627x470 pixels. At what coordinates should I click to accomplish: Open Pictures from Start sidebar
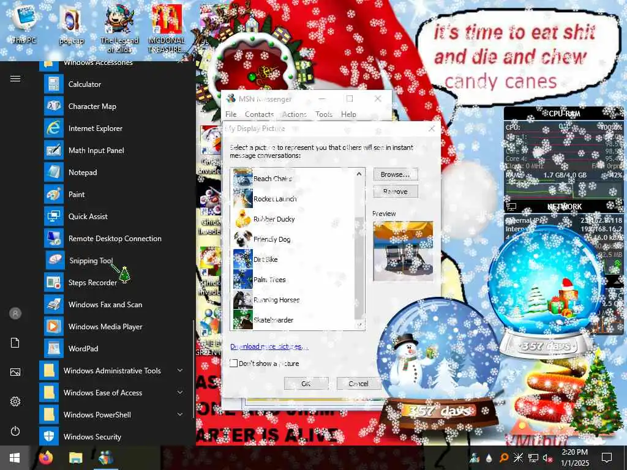[15, 372]
